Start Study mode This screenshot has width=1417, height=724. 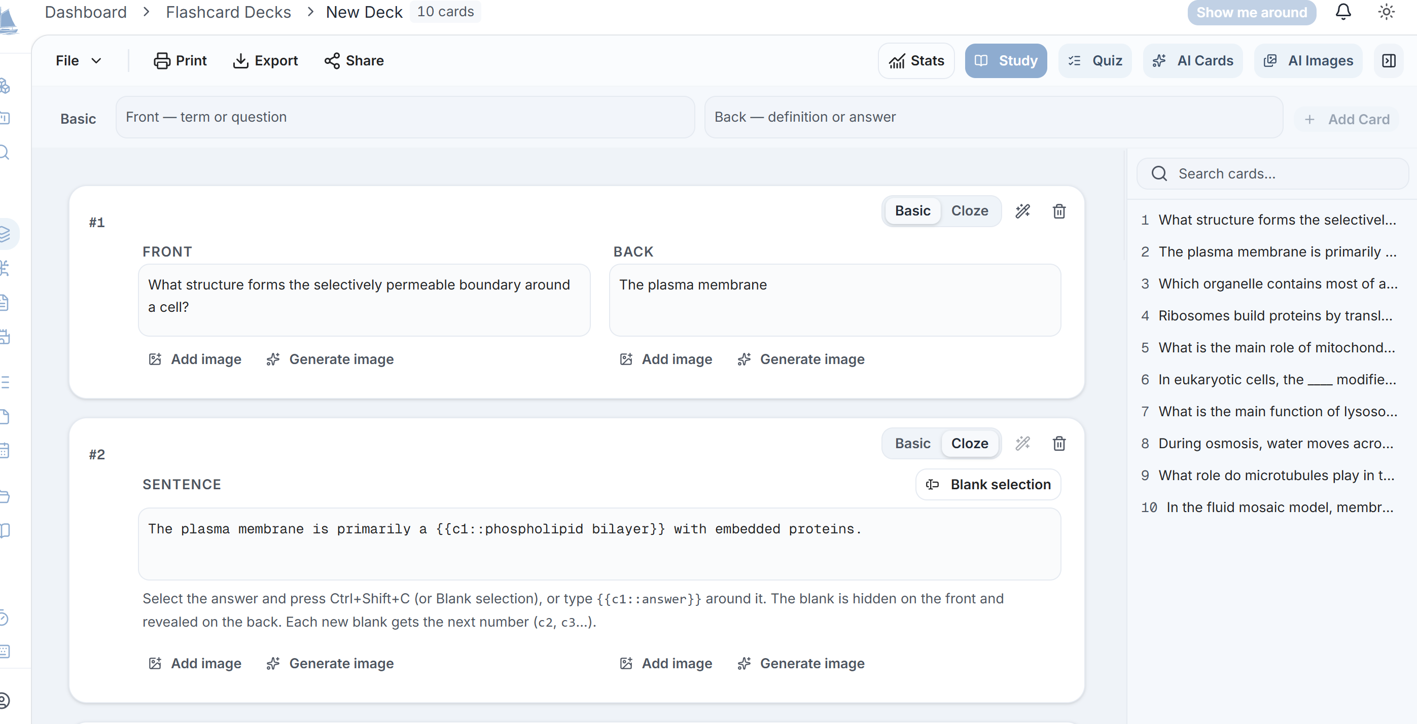coord(1006,60)
